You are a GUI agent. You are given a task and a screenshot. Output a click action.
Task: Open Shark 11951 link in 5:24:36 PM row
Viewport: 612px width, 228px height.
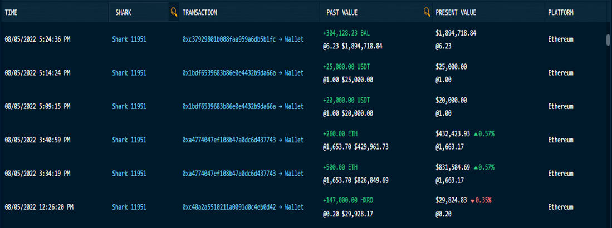(x=129, y=39)
